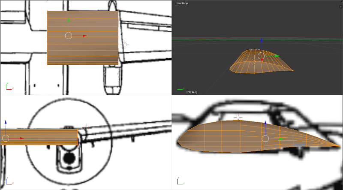Click the 3D cursor crosshair in top view

(x=125, y=45)
